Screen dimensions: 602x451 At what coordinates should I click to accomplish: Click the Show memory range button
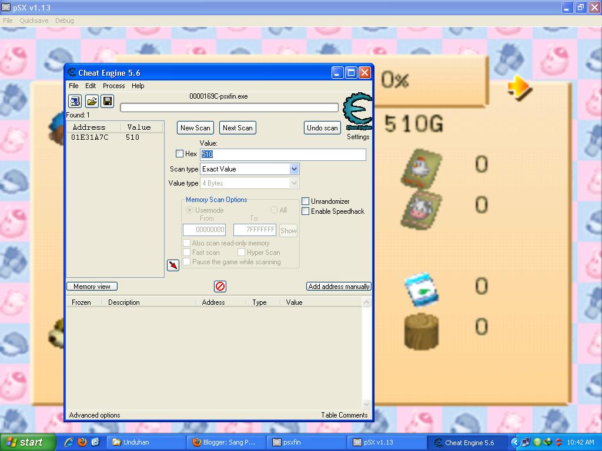coord(288,230)
